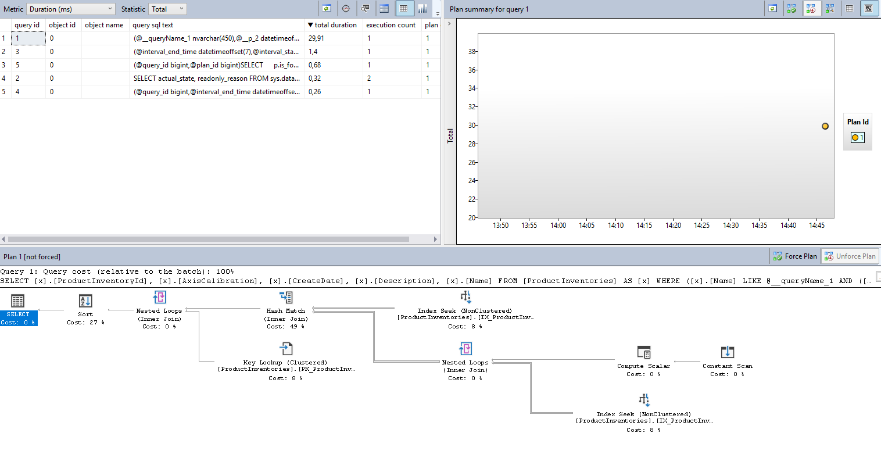Sort by the execution count column

coord(391,25)
